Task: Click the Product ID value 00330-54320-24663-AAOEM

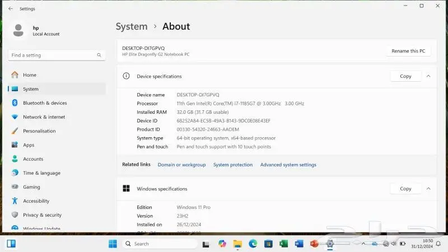Action: click(x=208, y=129)
